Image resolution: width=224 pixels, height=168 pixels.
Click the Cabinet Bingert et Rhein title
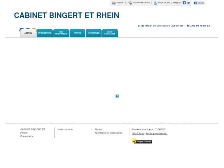pos(67,15)
